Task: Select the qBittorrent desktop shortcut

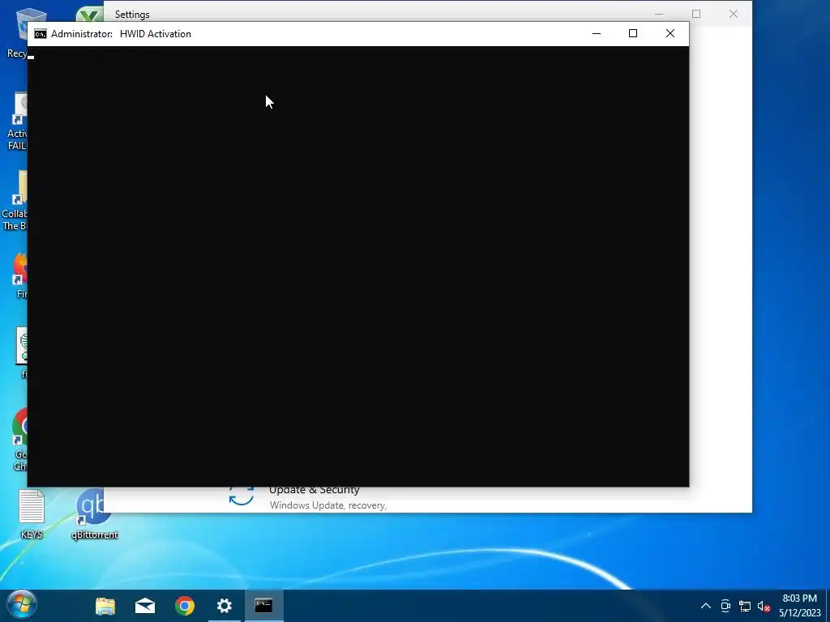Action: [x=94, y=514]
